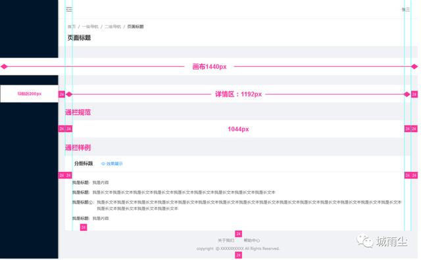Click the eye icon beside 效果展示
This screenshot has width=421, height=260.
[x=103, y=163]
